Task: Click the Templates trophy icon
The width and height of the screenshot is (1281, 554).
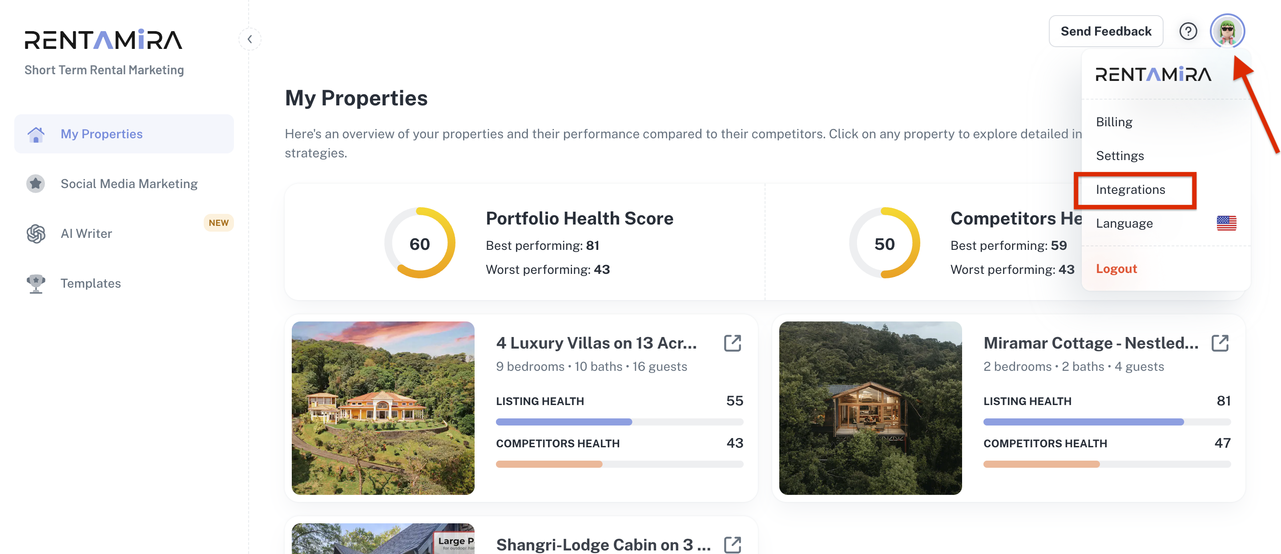Action: (x=36, y=284)
